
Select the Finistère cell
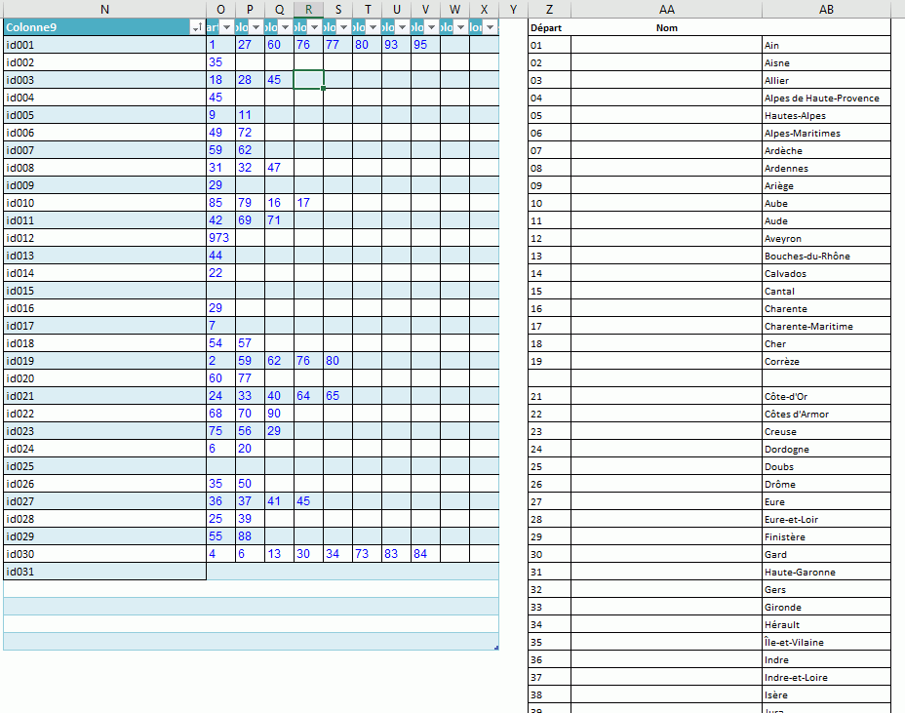pos(827,536)
